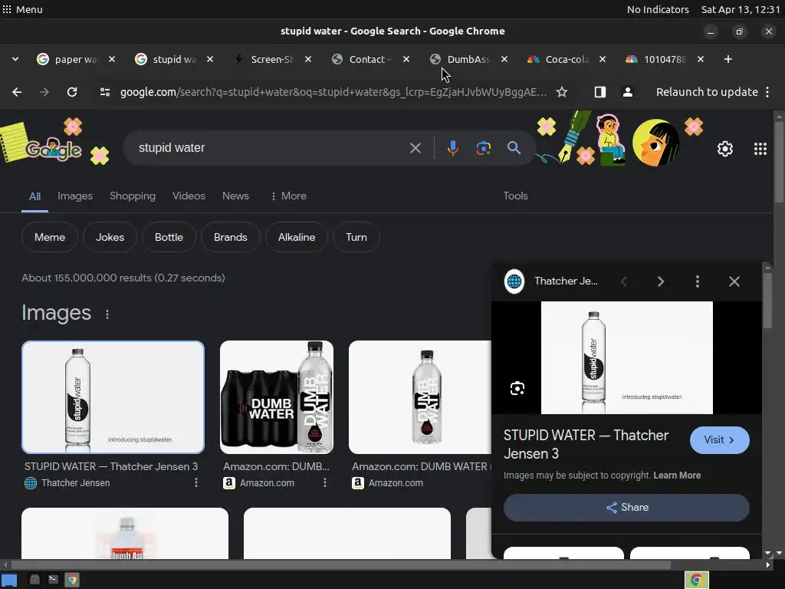785x589 pixels.
Task: Close the stupid wa... tab
Action: (210, 59)
